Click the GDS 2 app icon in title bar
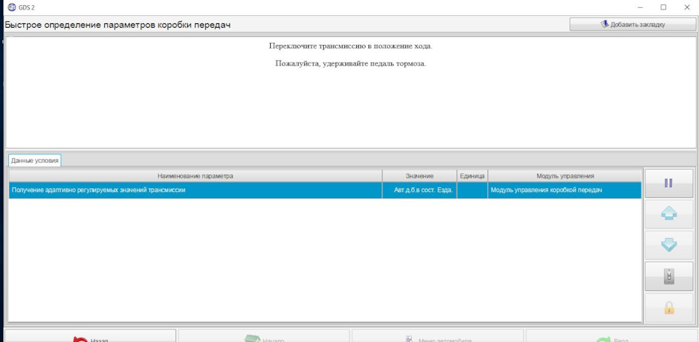Screen dimensions: 699x342 (x=12, y=7)
